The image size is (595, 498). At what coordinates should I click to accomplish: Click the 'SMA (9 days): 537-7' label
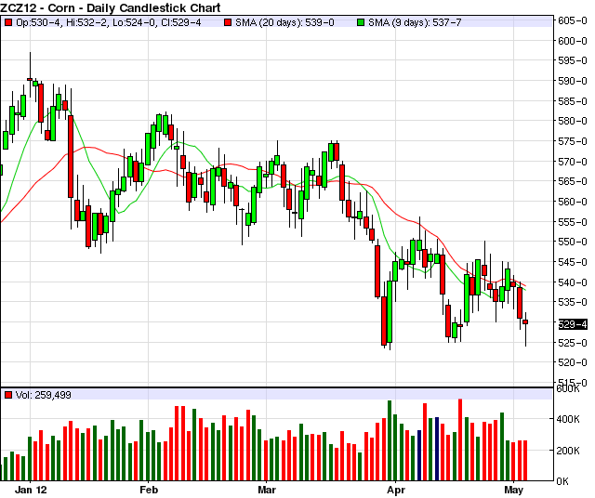pos(415,22)
